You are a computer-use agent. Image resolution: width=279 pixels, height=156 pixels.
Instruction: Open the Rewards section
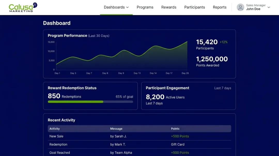click(x=169, y=7)
